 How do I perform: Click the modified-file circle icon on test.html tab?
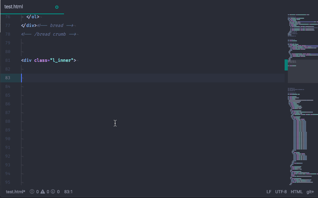pos(57,7)
